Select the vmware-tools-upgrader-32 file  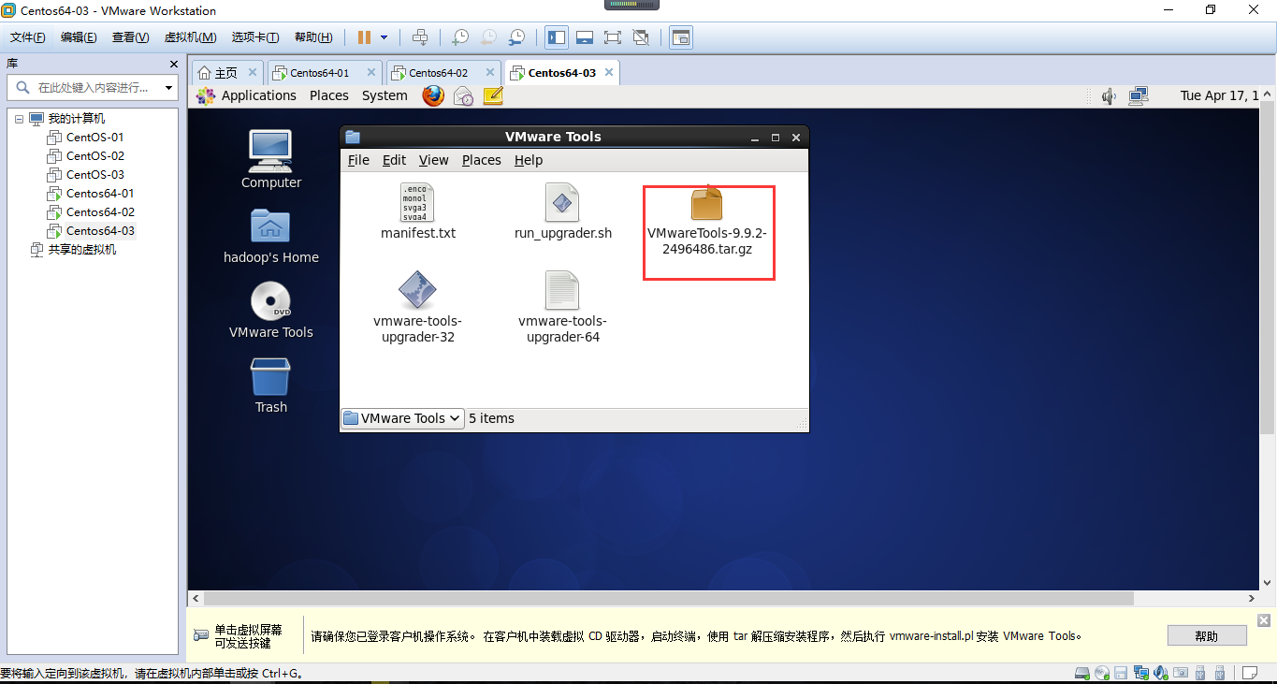tap(418, 308)
